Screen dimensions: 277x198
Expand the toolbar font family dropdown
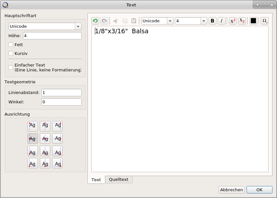pos(170,21)
